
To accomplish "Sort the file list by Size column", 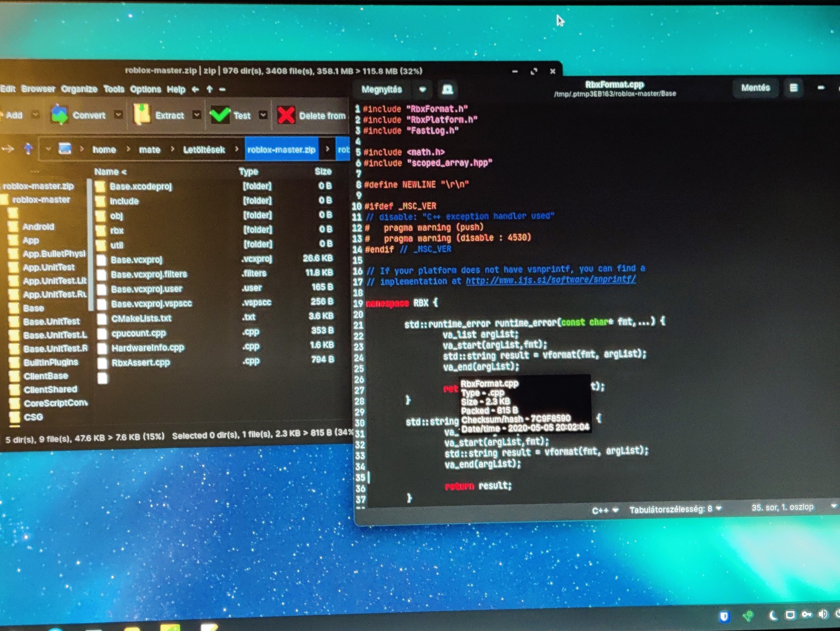I will click(323, 171).
